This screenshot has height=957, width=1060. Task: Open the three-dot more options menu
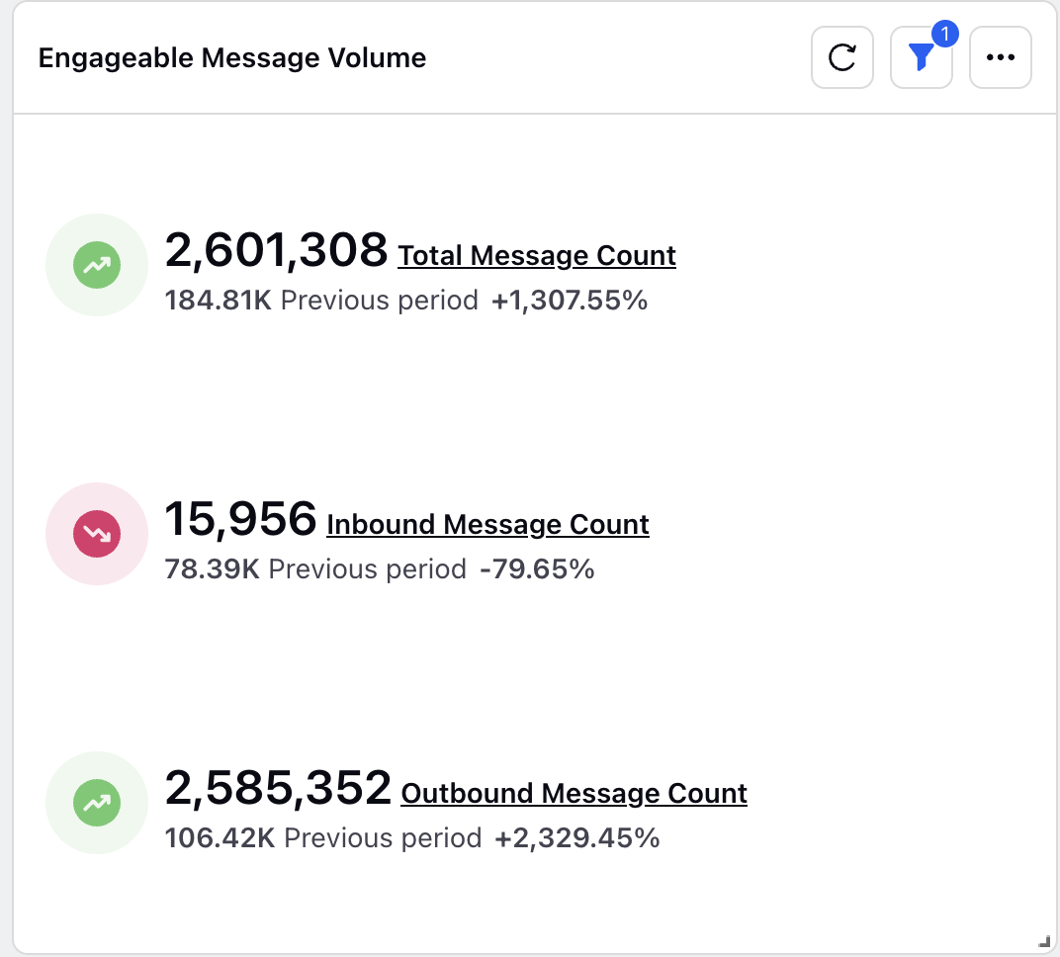(1000, 58)
